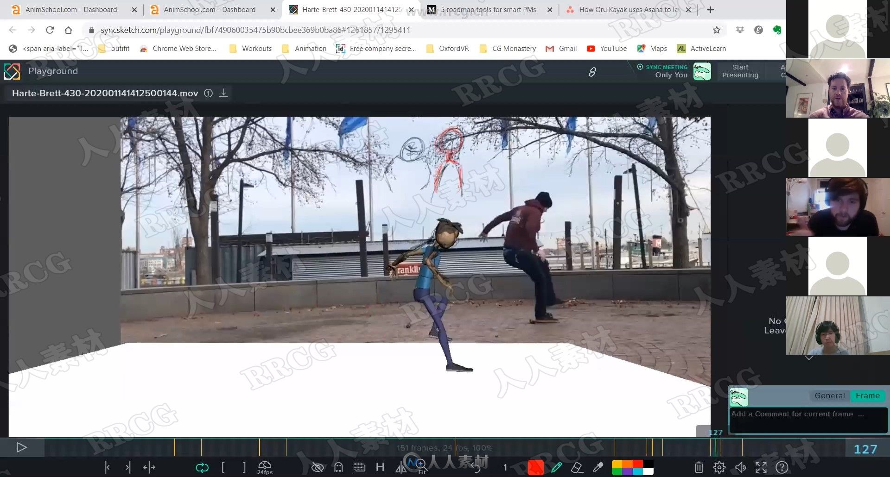890x477 pixels.
Task: Open the Playground title link
Action: click(x=53, y=71)
